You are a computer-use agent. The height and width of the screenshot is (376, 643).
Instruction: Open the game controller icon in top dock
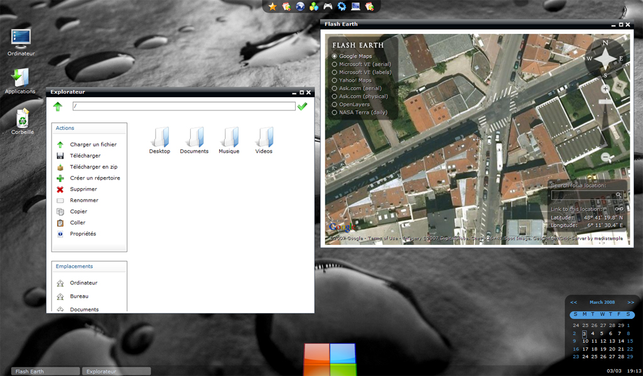click(x=328, y=6)
